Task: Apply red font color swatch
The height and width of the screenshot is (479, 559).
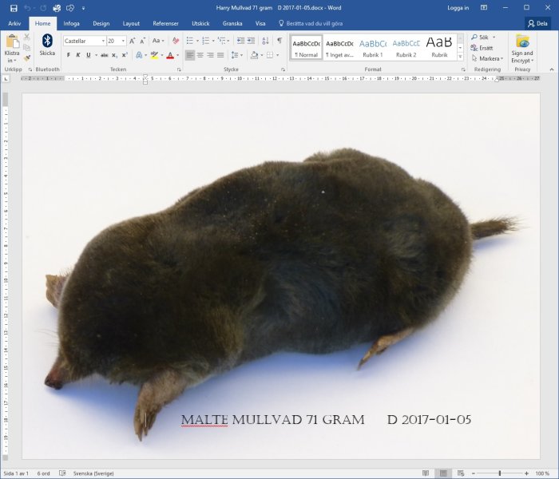Action: 170,55
